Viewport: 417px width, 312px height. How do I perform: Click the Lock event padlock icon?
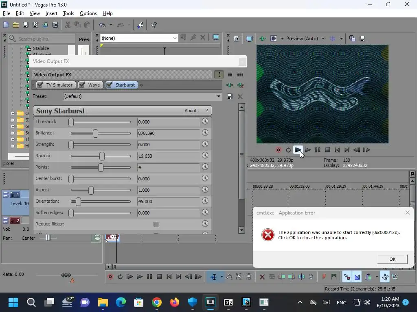pos(311,277)
